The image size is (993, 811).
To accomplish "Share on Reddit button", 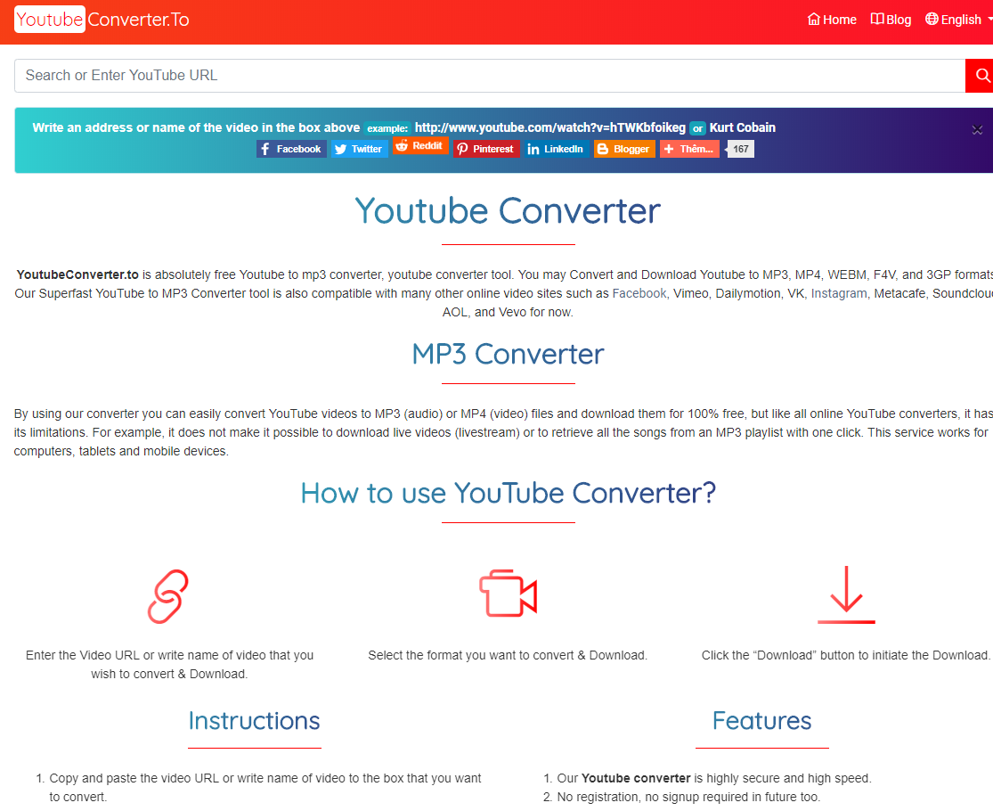I will pos(420,146).
